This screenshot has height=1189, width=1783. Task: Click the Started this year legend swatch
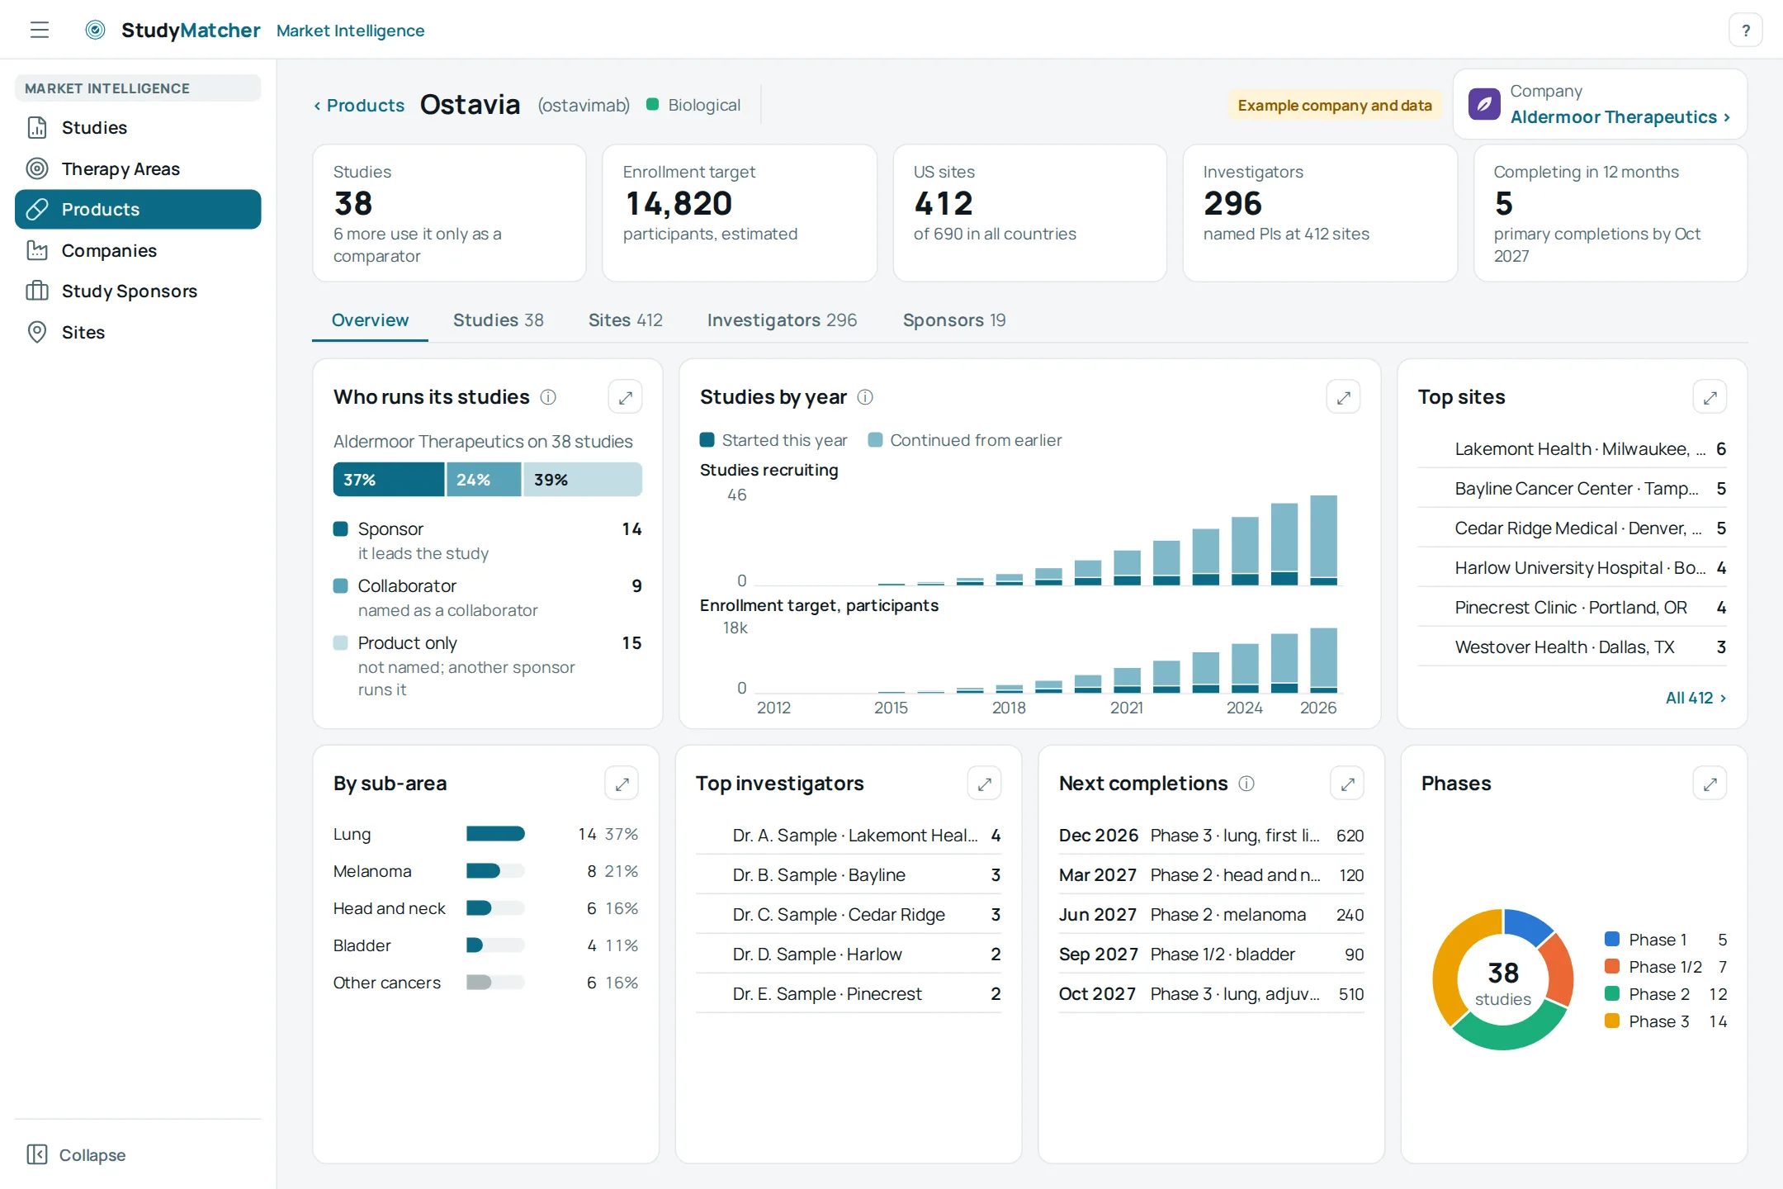707,440
